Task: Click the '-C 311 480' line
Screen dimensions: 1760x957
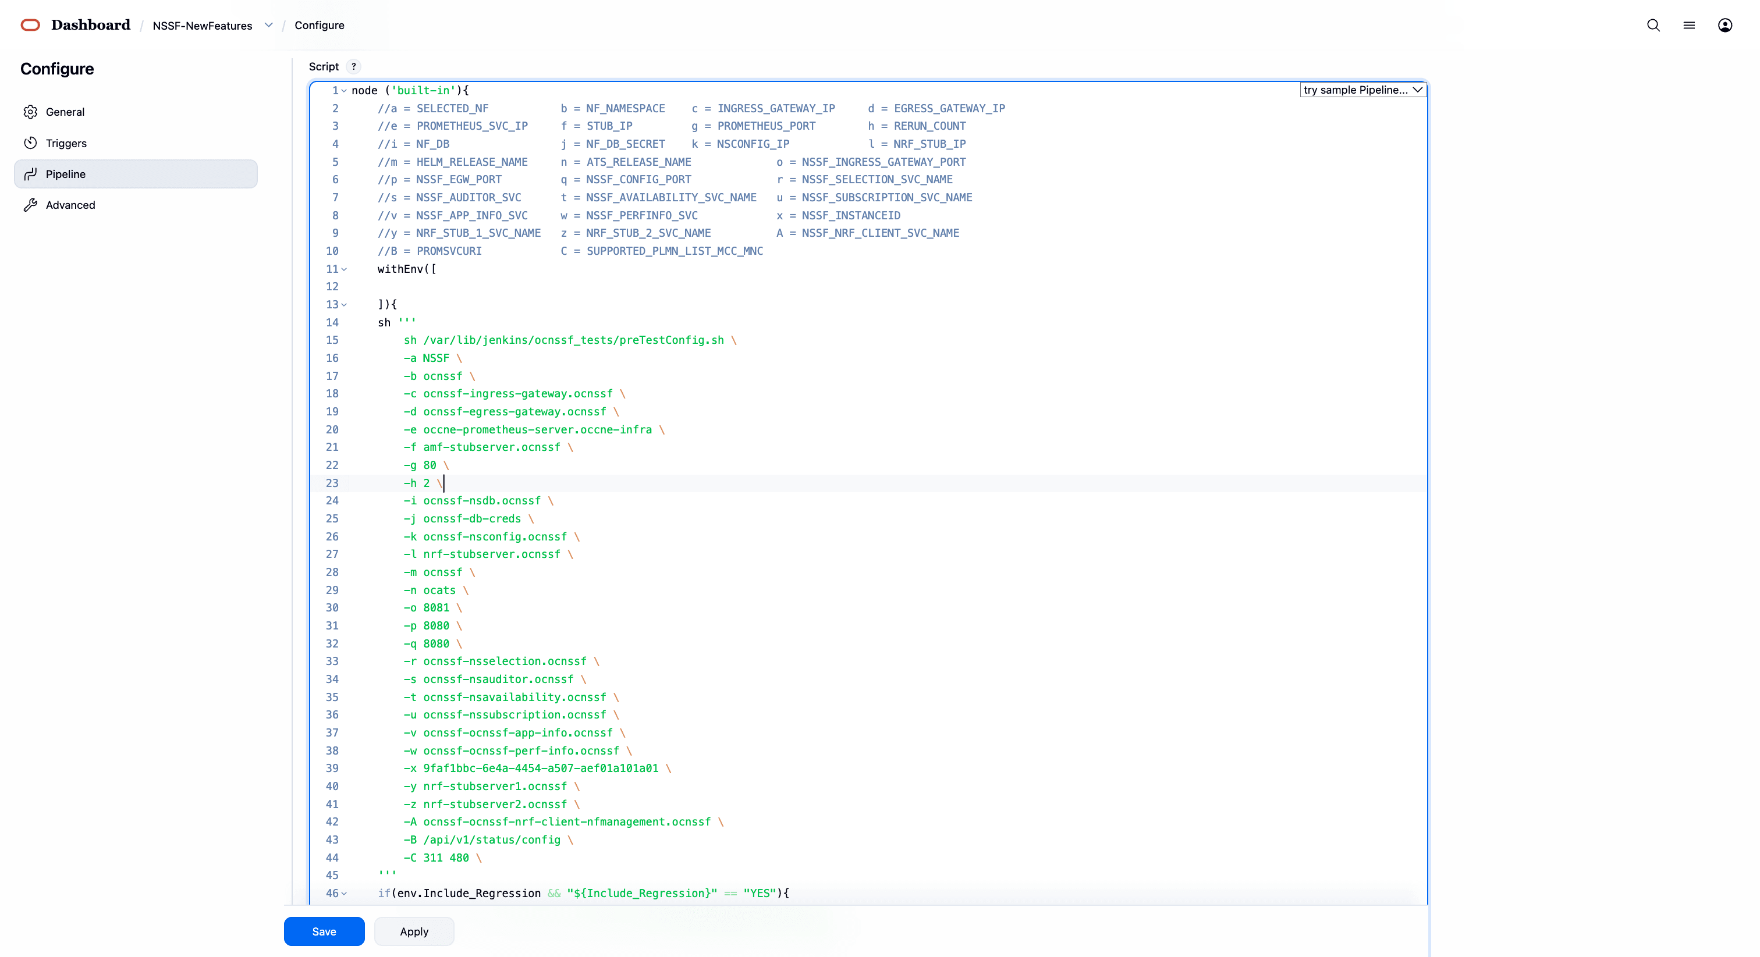Action: [443, 858]
